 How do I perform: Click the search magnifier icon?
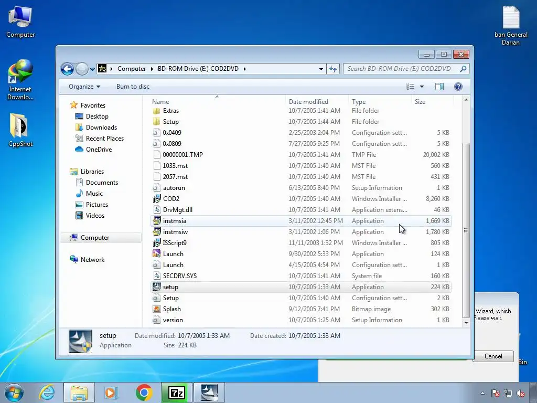[x=464, y=69]
